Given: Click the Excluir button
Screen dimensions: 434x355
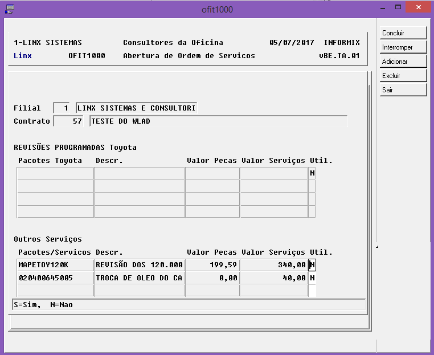Looking at the screenshot, I should click(x=403, y=76).
